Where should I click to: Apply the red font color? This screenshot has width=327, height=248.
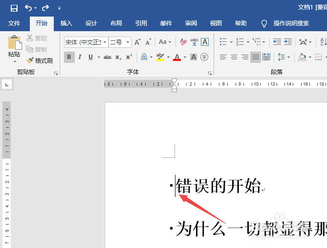[177, 57]
